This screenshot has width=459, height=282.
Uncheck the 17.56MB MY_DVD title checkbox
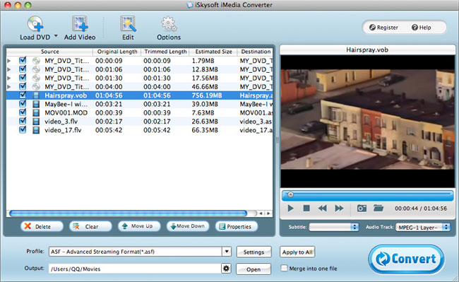(x=23, y=78)
